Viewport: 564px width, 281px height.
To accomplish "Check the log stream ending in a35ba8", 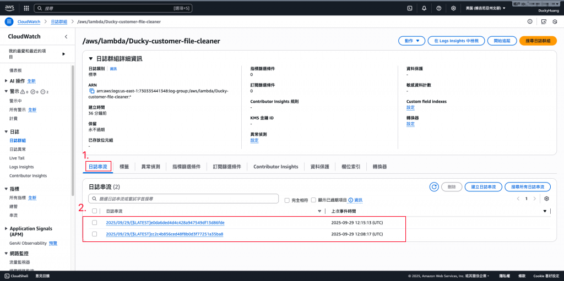I will click(x=95, y=234).
